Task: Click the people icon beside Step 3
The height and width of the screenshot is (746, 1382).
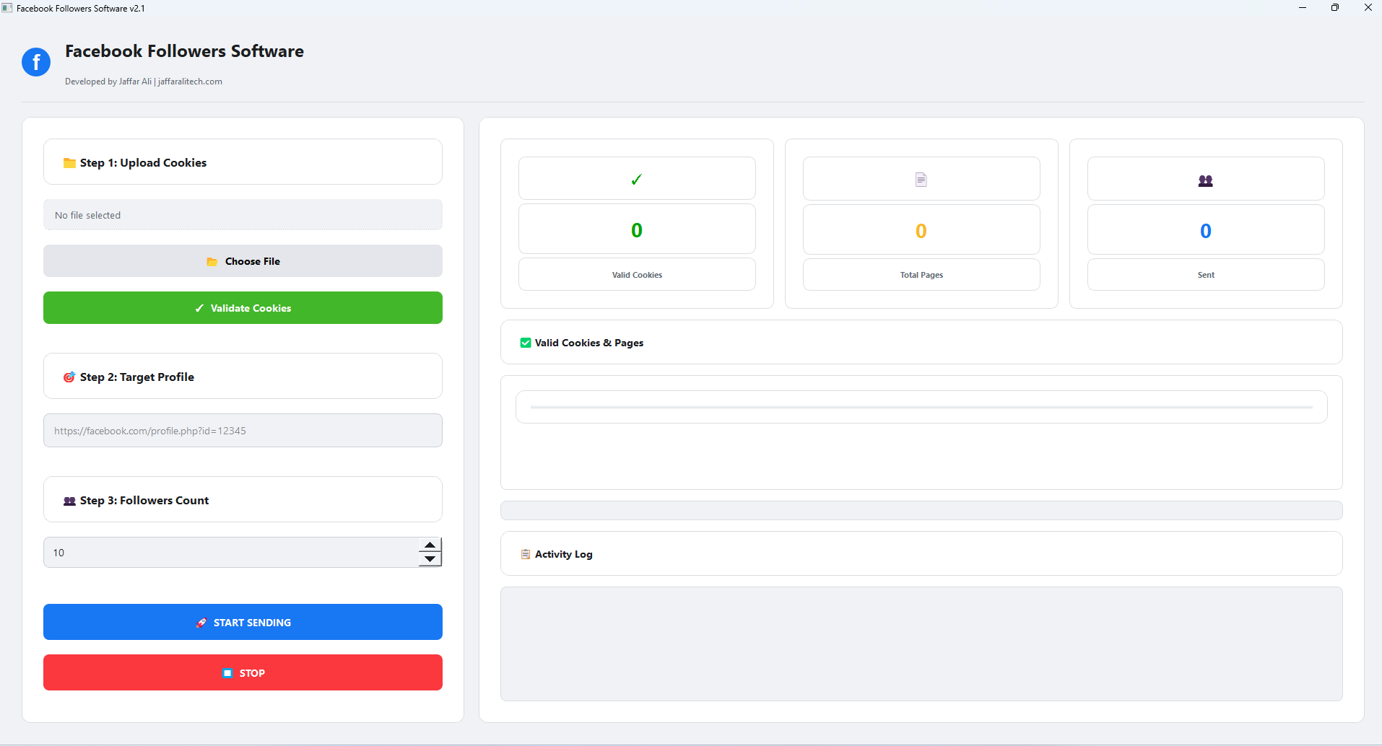Action: (69, 501)
